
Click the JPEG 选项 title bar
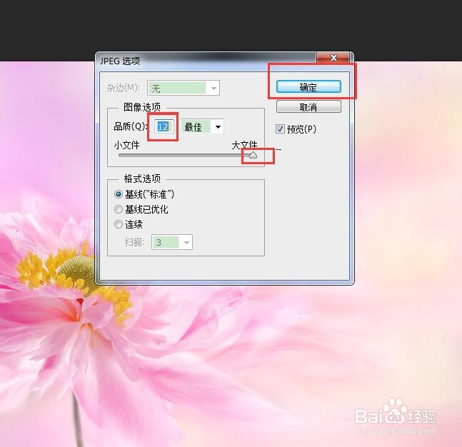point(206,61)
